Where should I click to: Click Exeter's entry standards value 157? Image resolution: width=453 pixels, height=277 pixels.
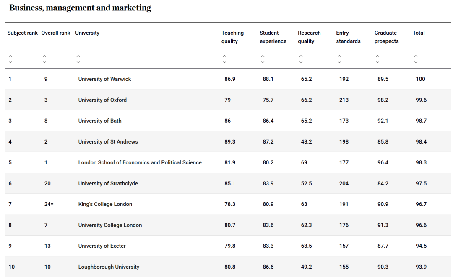tap(344, 246)
